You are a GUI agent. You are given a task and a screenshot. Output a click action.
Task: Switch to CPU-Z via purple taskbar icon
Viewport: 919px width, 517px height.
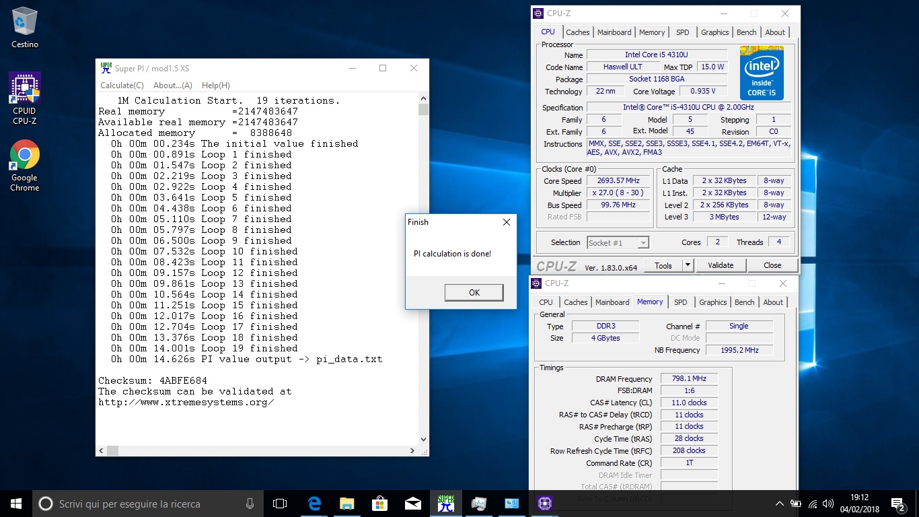544,504
